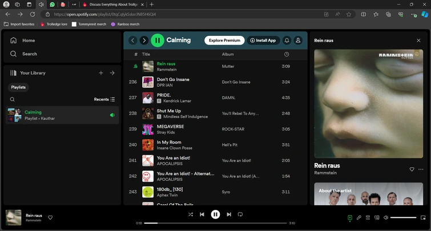Open Copilot sidebar icon

425,14
